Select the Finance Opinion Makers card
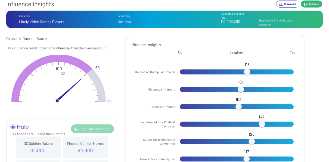 (x=85, y=147)
